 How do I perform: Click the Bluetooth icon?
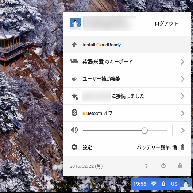click(x=74, y=113)
